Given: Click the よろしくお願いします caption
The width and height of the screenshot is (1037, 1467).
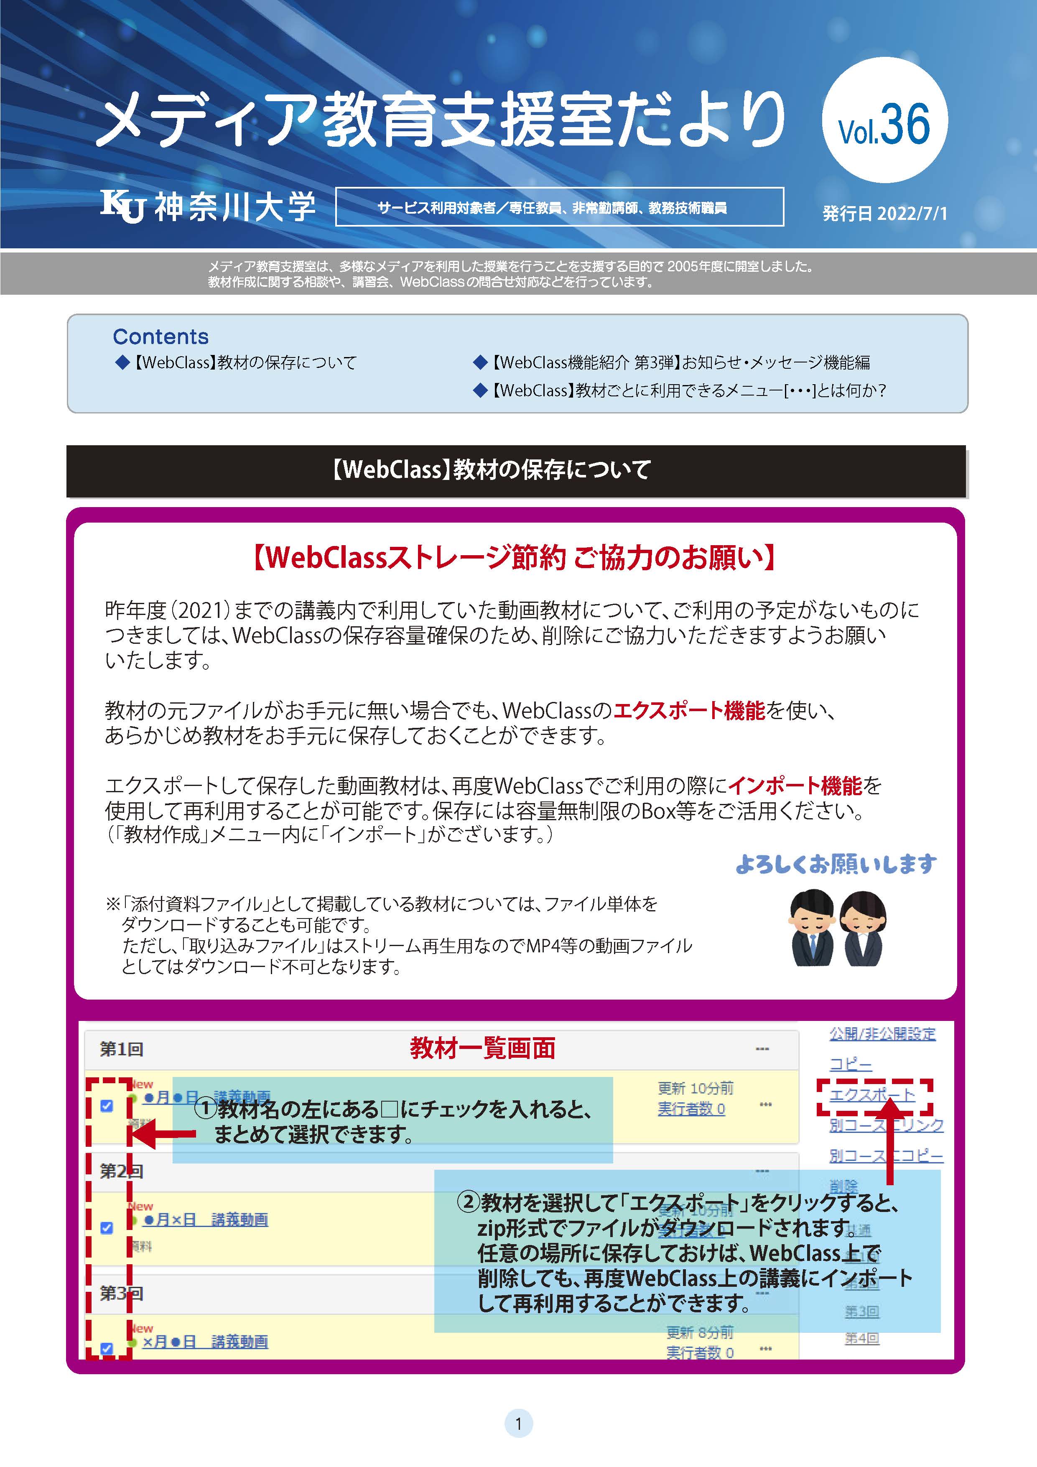Looking at the screenshot, I should coord(836,864).
